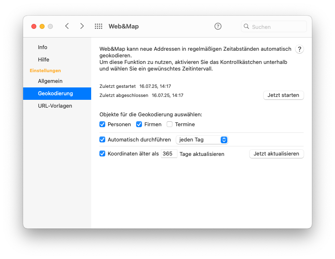Click the 365 days input field
Viewport: 335px width, 259px height.
point(169,154)
